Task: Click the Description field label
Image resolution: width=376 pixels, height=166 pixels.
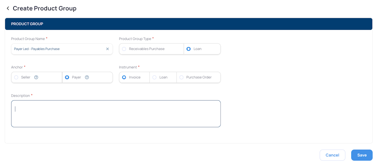Action: [21, 96]
